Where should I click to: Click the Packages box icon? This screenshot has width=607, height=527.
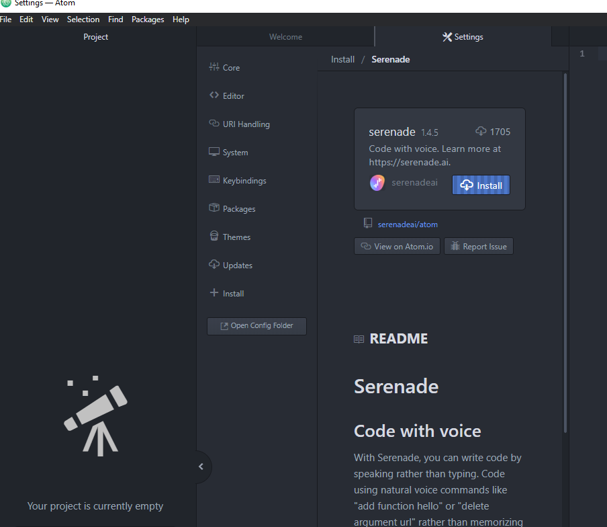(x=214, y=208)
